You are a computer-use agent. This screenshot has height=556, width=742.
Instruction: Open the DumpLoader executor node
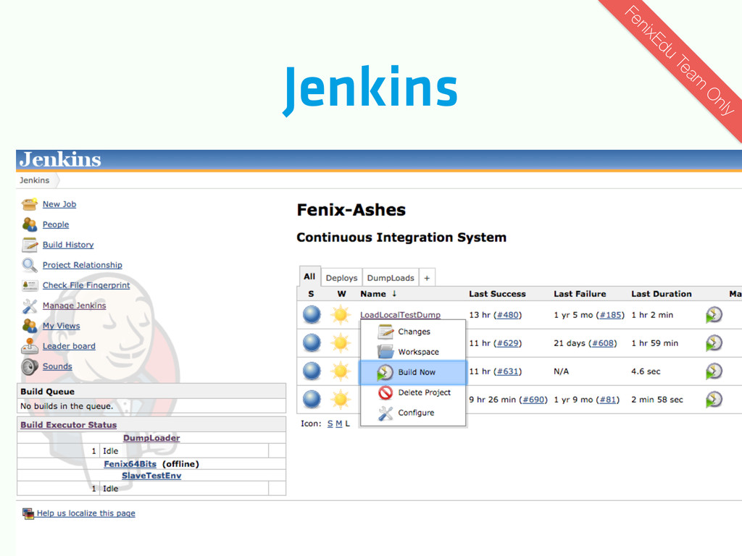(151, 438)
